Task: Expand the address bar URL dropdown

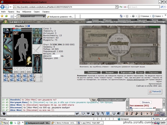Action: click(x=117, y=7)
